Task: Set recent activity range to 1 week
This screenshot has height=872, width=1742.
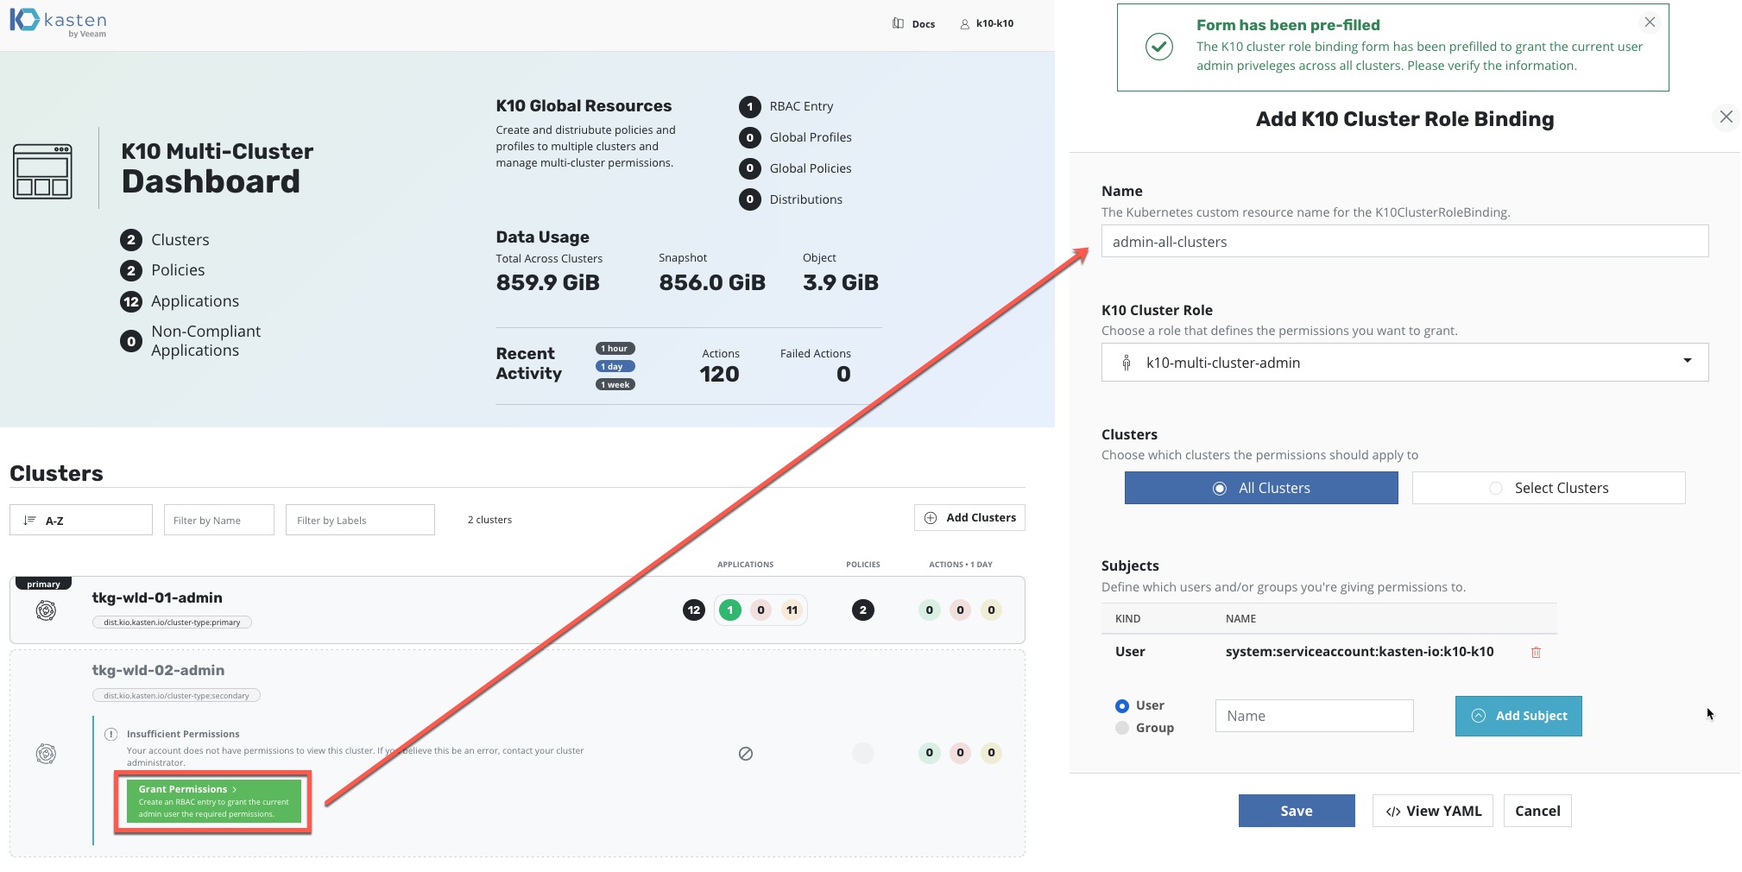Action: pyautogui.click(x=615, y=385)
